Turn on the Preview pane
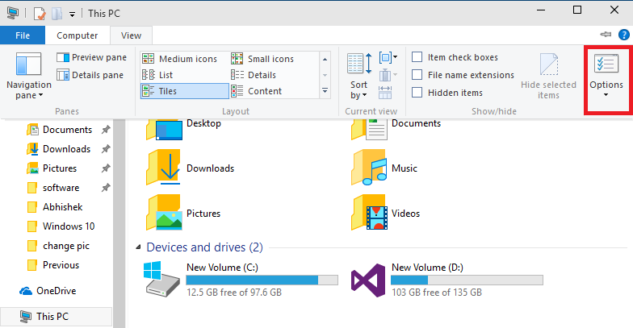633x328 pixels. (x=91, y=57)
